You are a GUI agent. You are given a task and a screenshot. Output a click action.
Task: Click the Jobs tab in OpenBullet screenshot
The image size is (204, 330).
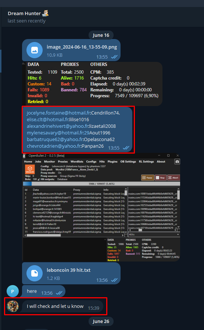point(38,162)
